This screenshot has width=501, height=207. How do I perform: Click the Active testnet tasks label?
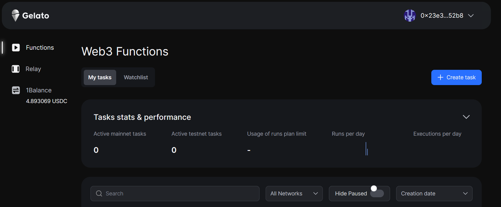pyautogui.click(x=197, y=134)
